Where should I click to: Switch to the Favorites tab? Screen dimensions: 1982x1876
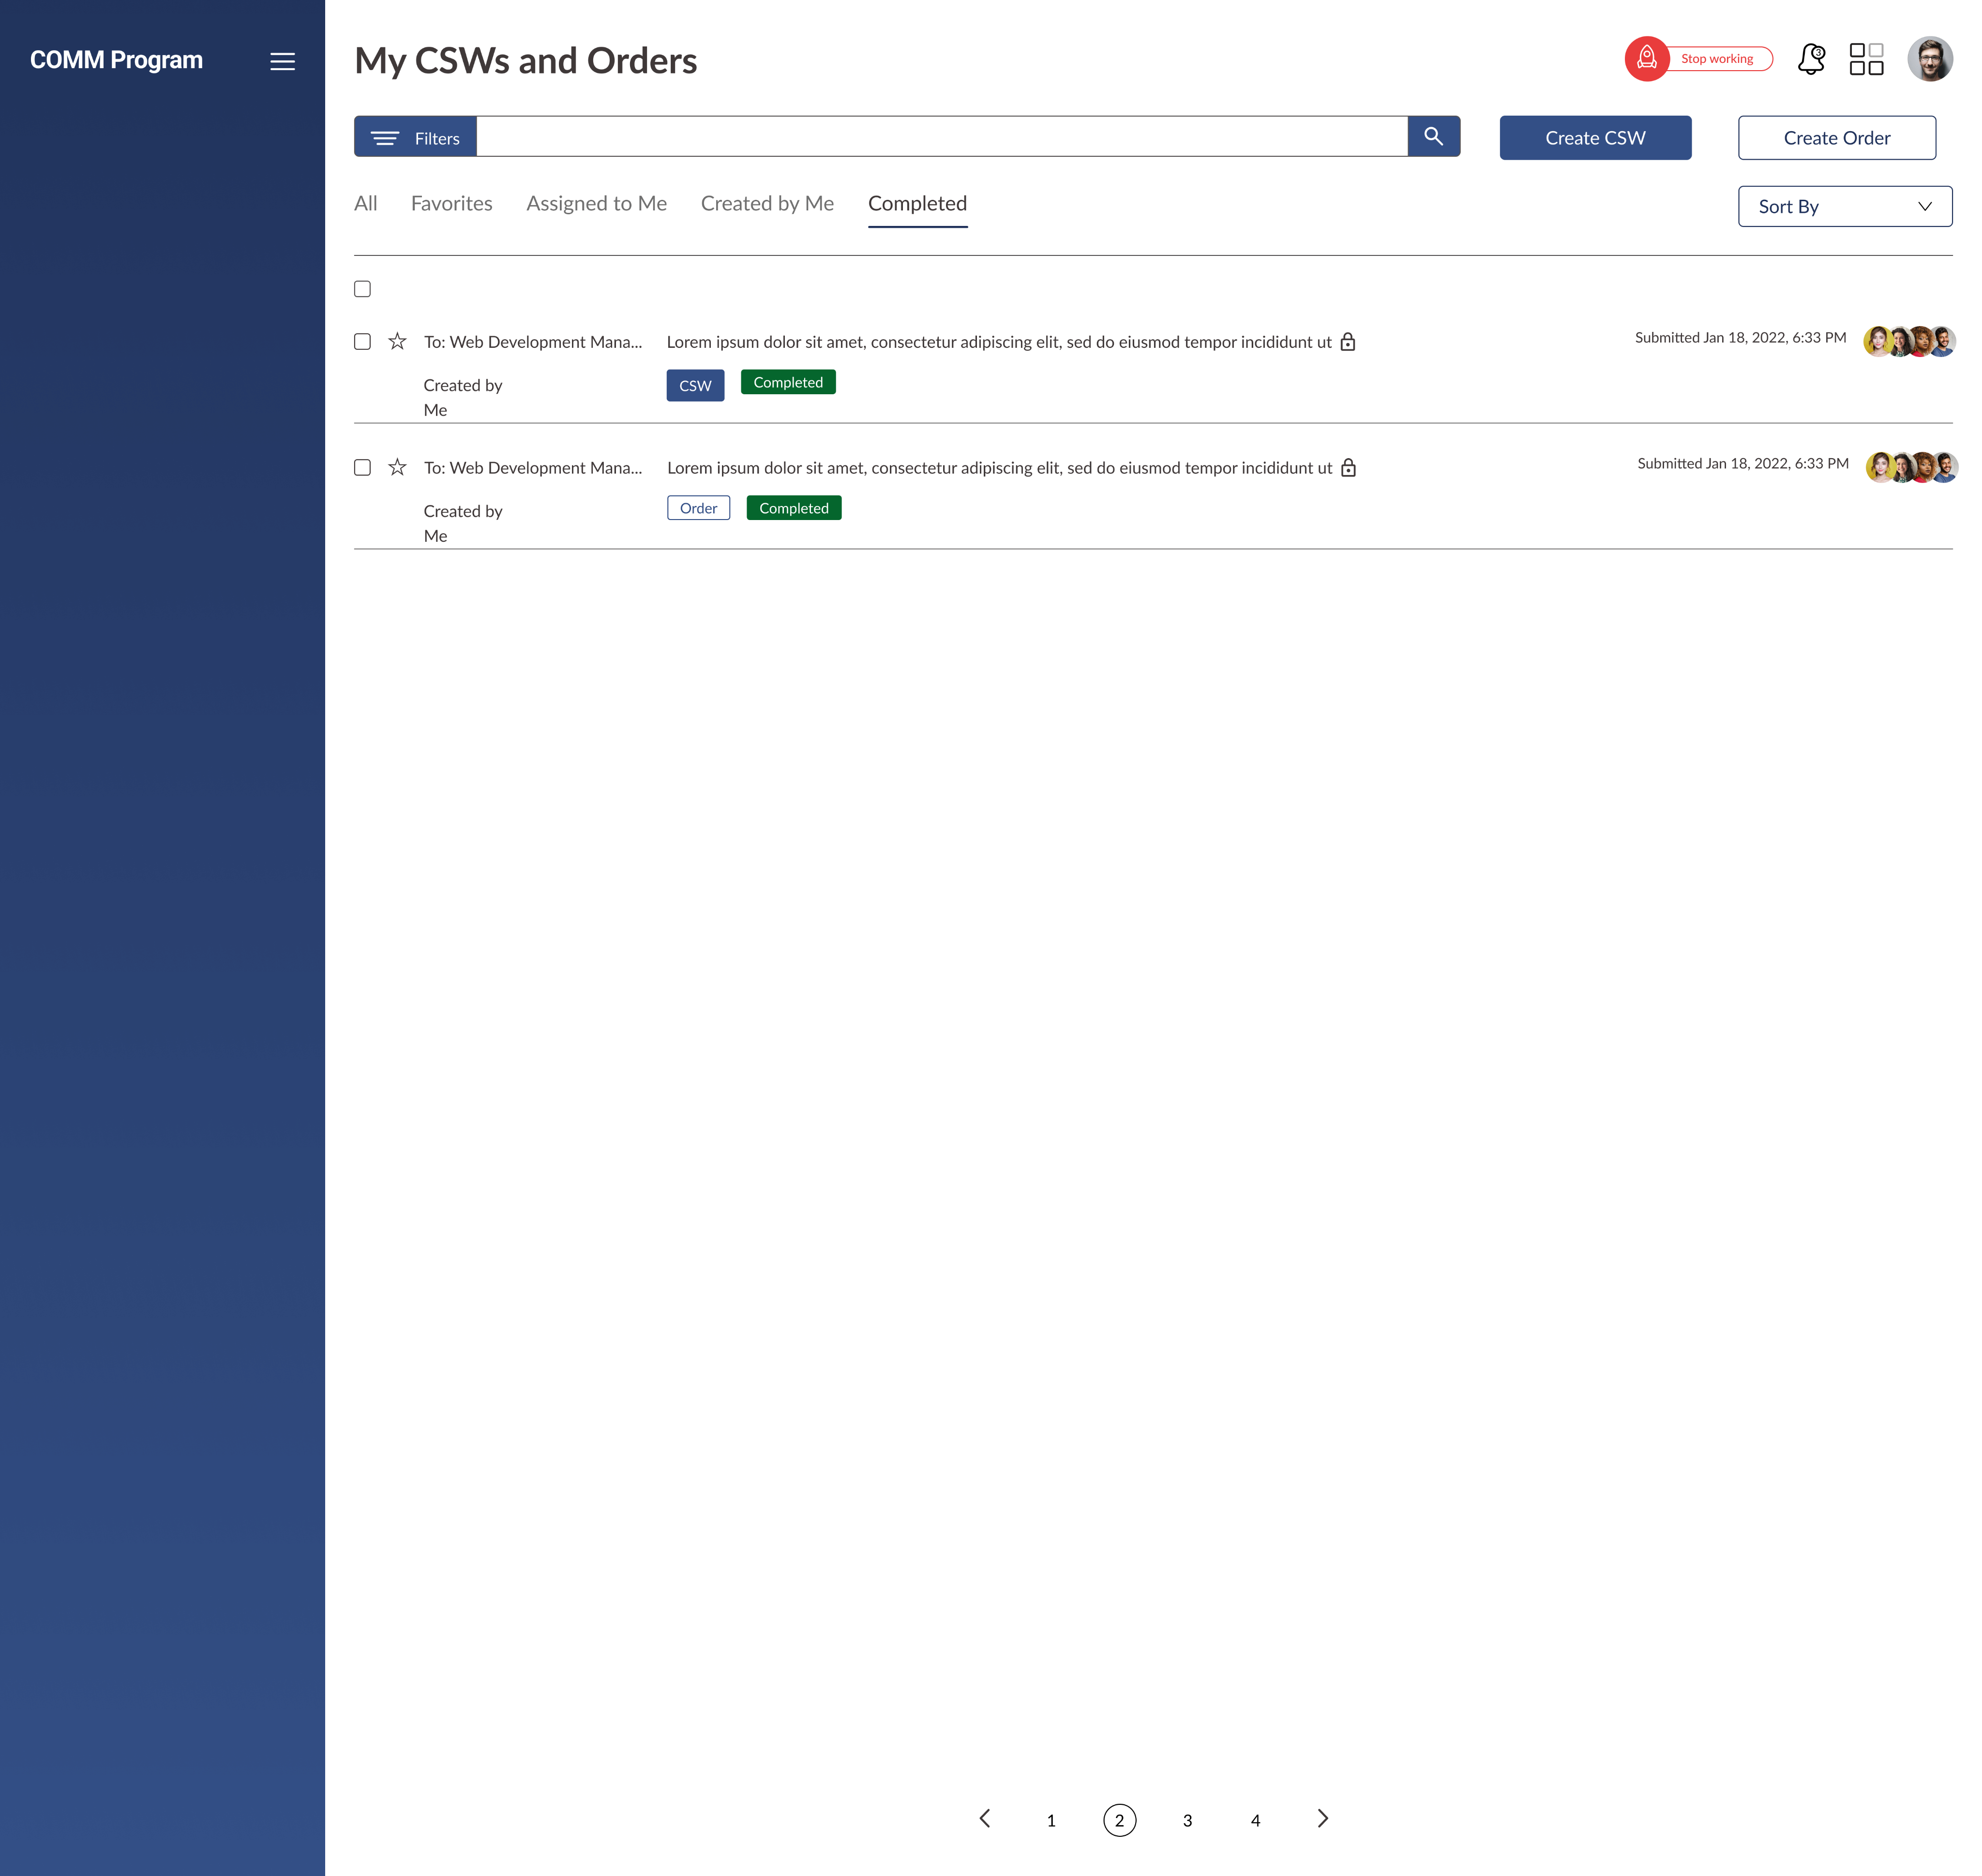[x=451, y=204]
